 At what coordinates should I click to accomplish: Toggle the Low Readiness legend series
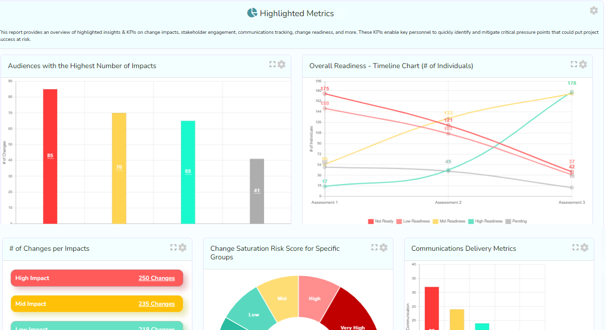coord(413,221)
